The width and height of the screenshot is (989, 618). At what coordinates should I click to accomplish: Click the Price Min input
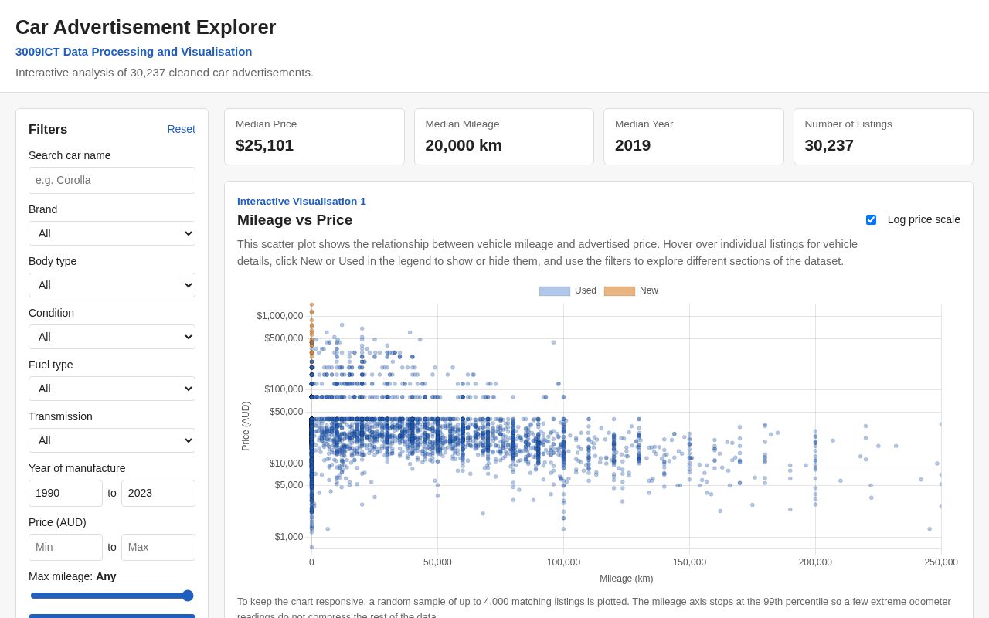[x=66, y=547]
